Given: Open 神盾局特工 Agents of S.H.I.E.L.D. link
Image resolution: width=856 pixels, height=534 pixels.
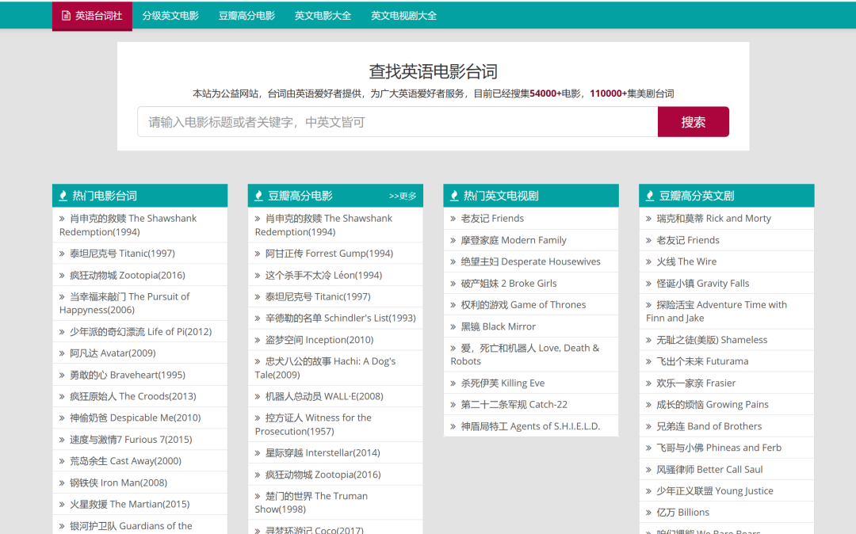Looking at the screenshot, I should coord(530,426).
